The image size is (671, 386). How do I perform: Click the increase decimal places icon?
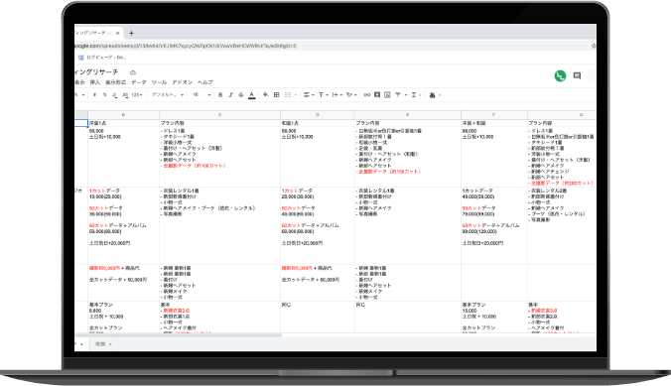[125, 95]
